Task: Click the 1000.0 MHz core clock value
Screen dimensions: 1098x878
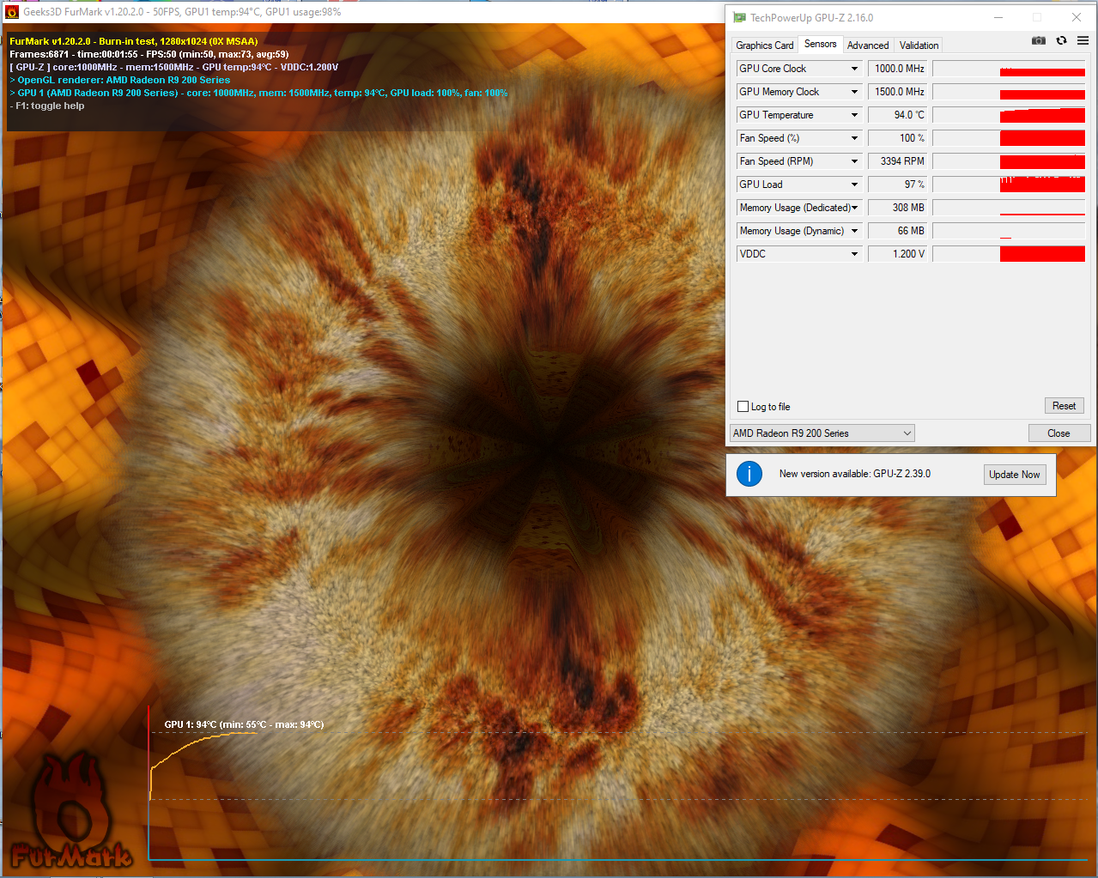Action: [x=898, y=69]
